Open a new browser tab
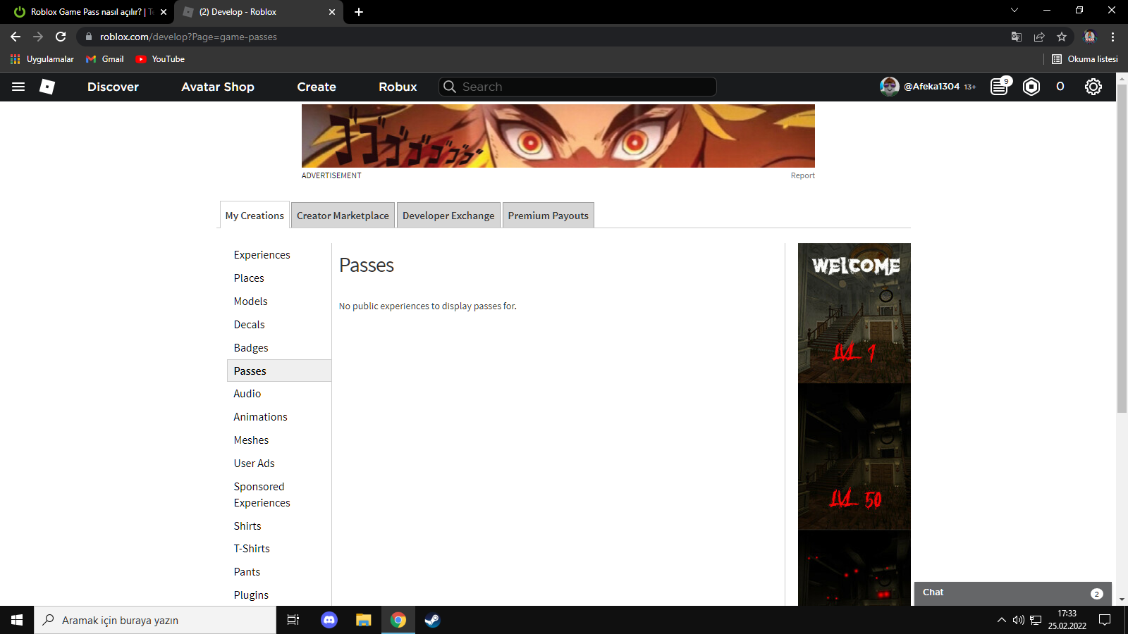1128x634 pixels. coord(359,12)
